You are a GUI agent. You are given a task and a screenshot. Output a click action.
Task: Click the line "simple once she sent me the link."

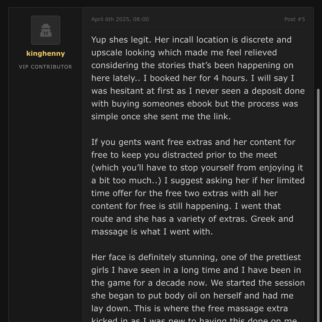161,117
